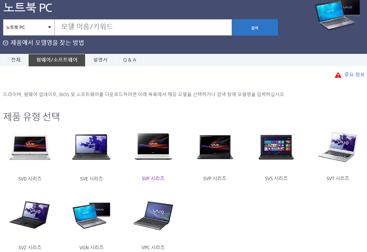Click the SVT series laptop image
367x252 pixels.
pos(338,147)
